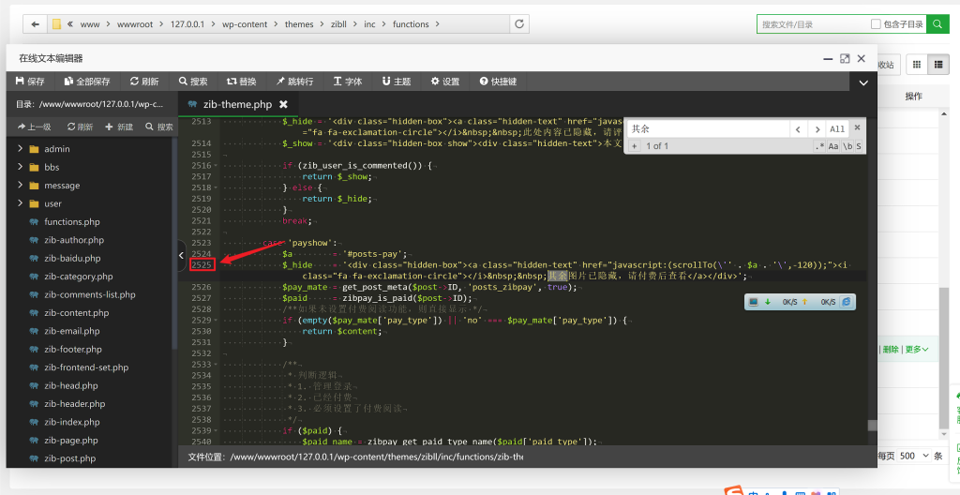Open zib-footer.php from the file list
The height and width of the screenshot is (495, 960).
click(72, 350)
